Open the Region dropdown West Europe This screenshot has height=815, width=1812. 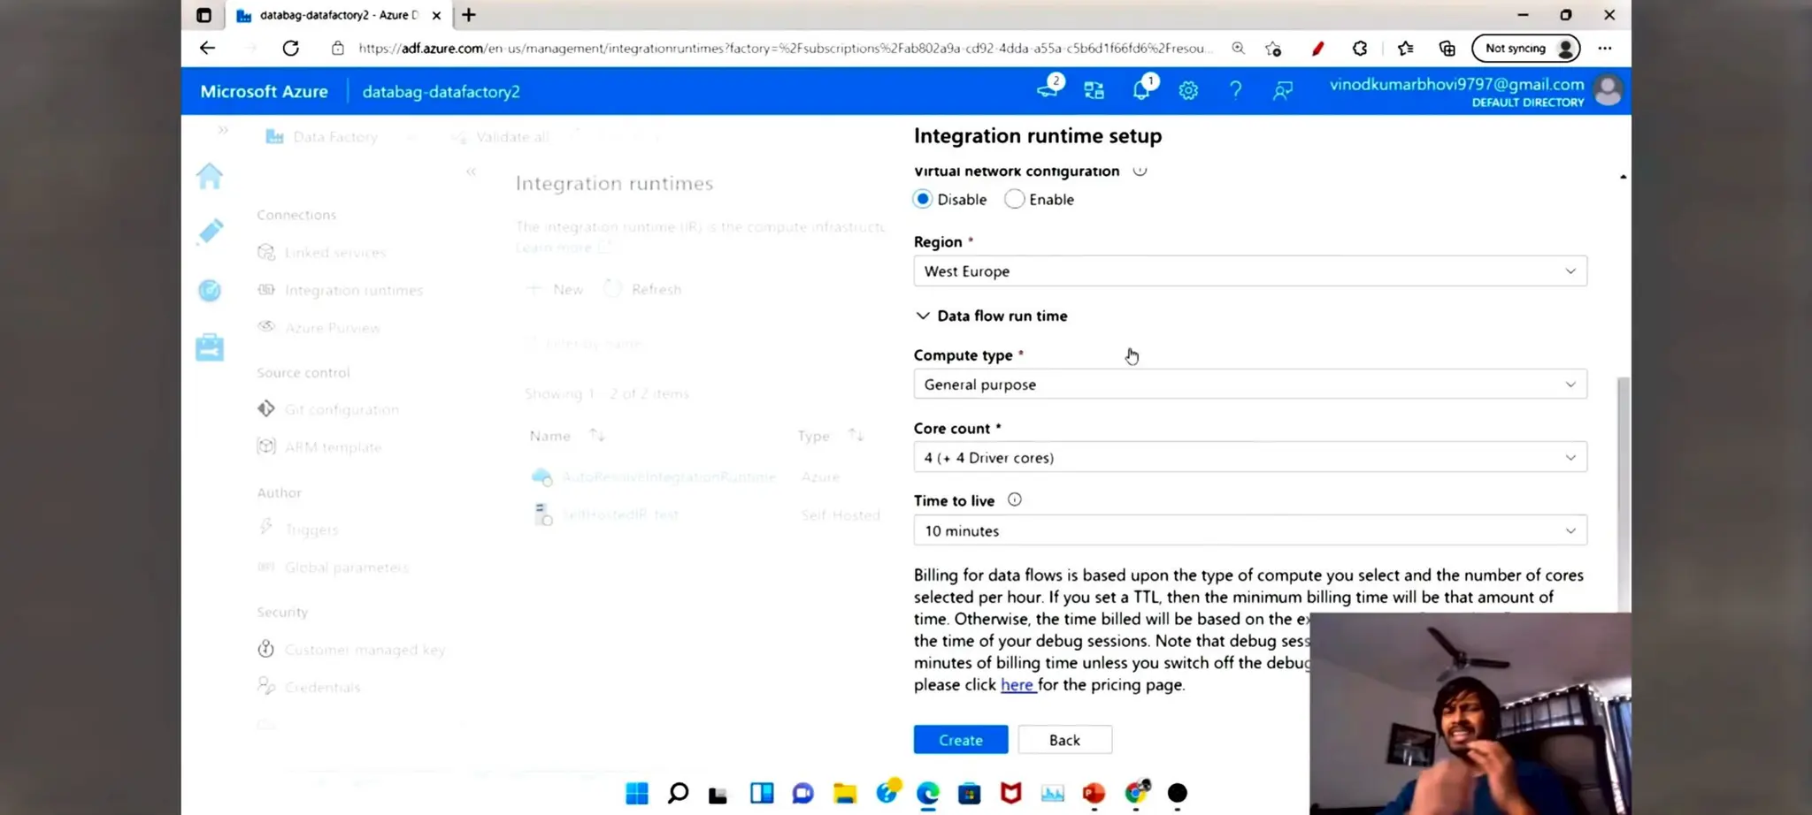coord(1250,270)
